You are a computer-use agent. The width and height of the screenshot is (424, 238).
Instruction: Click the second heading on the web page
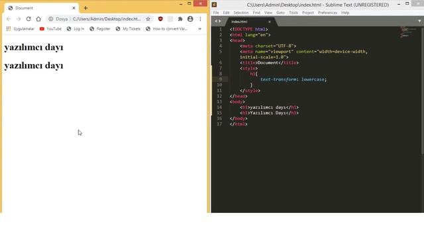coord(34,66)
